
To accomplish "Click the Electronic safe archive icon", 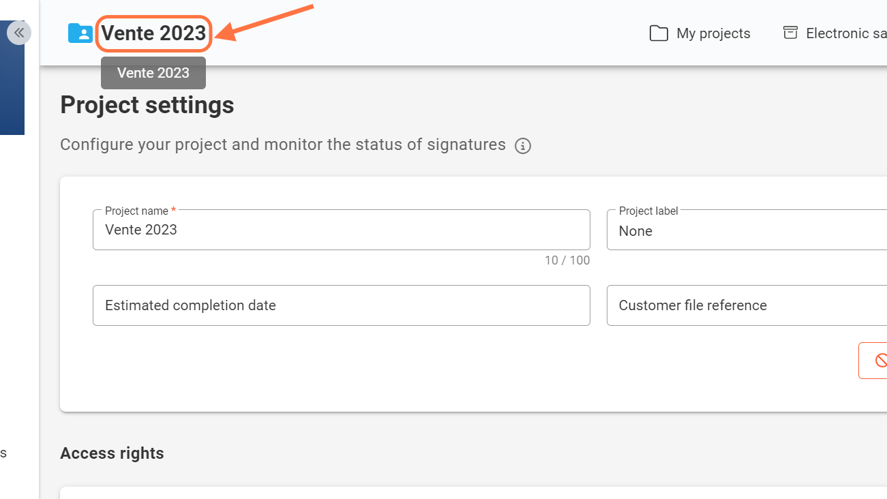I will pos(790,33).
